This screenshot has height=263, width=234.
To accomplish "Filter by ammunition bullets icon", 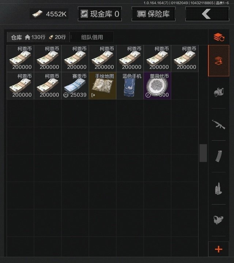I will 219,188.
